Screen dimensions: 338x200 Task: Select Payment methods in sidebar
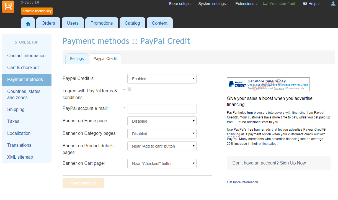click(x=27, y=80)
